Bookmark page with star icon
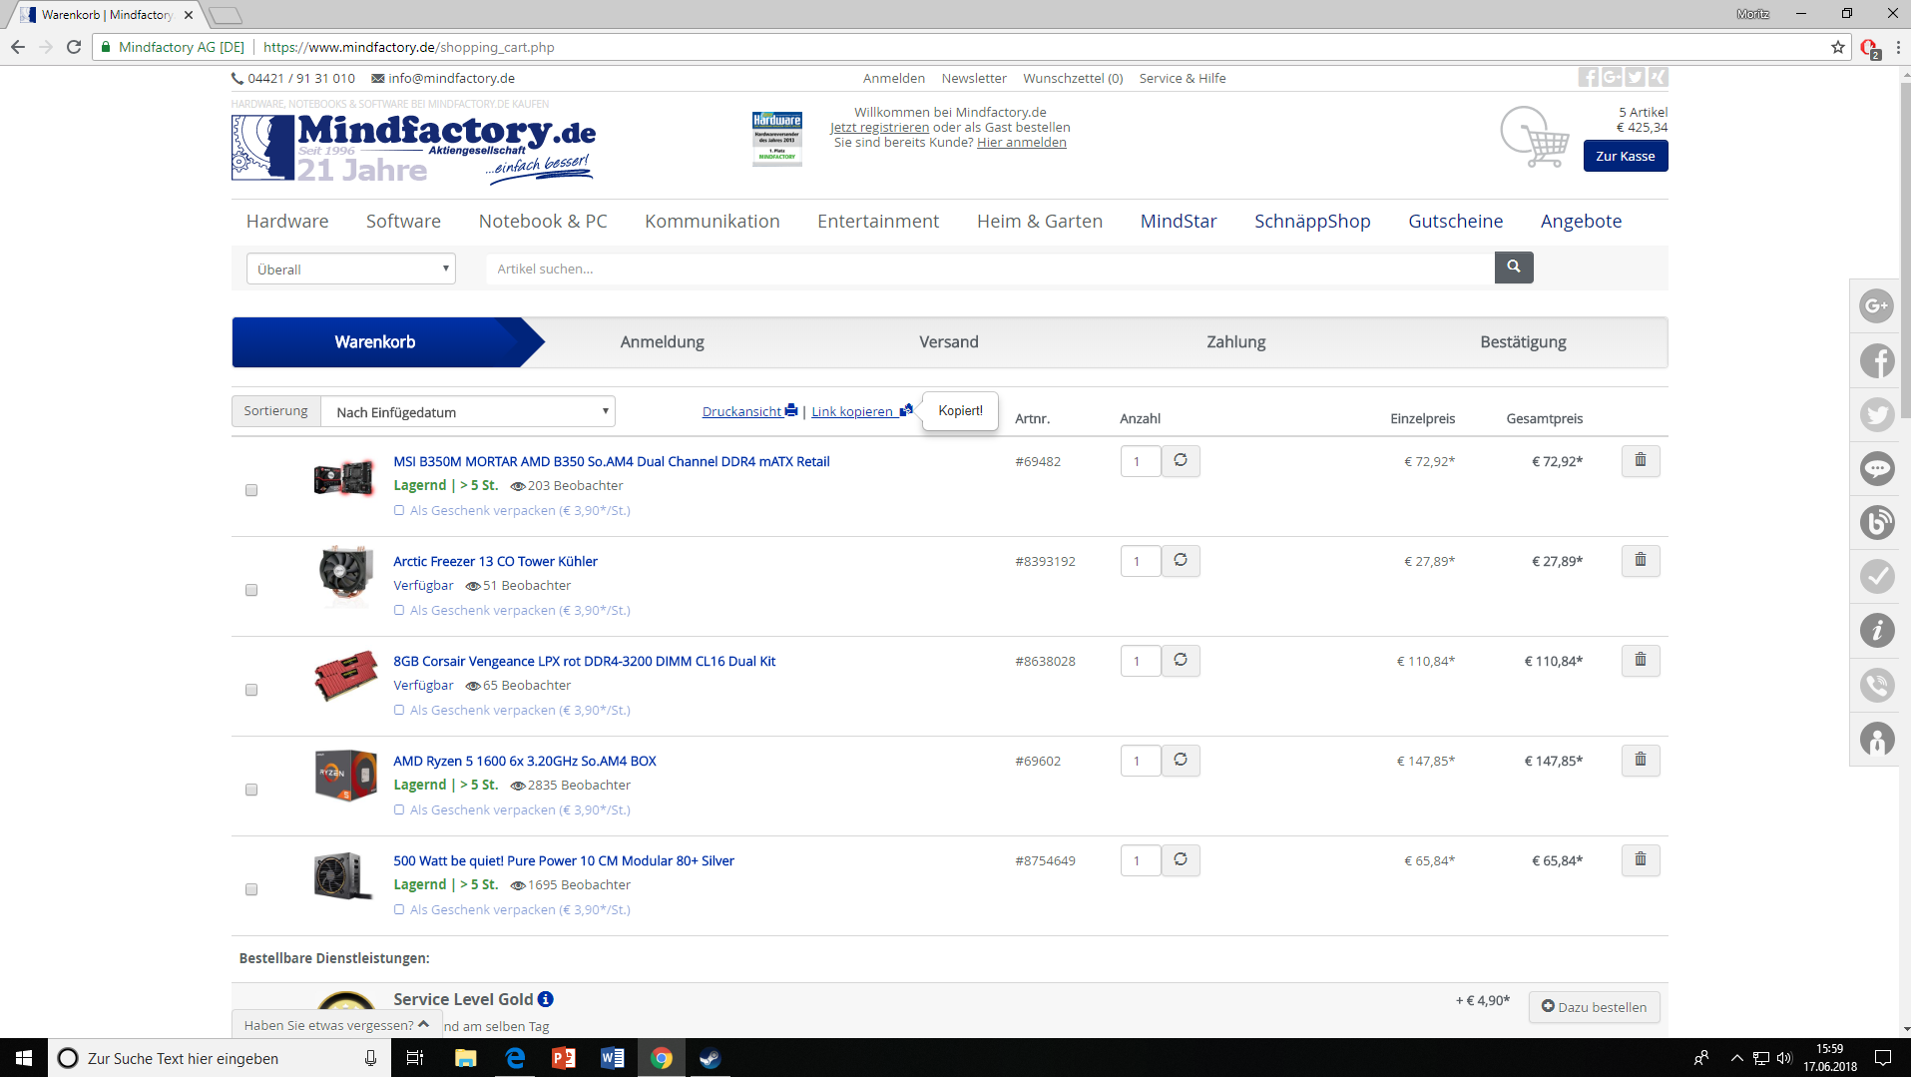1911x1077 pixels. pyautogui.click(x=1838, y=47)
